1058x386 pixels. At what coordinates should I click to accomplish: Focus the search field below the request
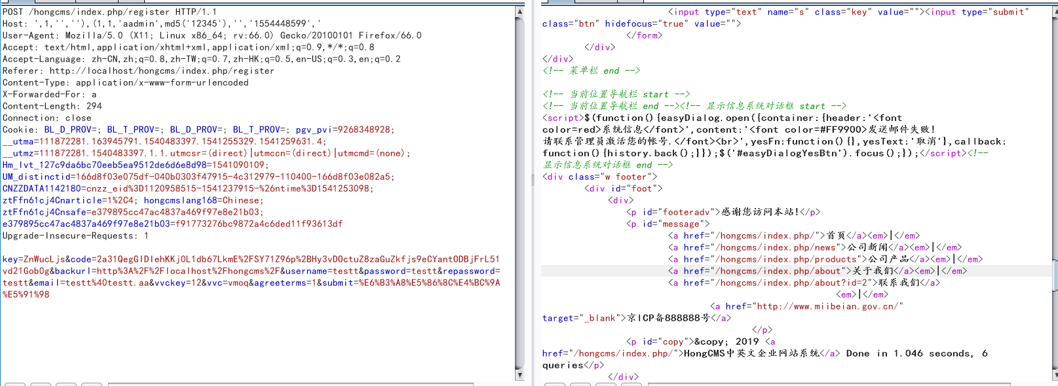point(308,384)
